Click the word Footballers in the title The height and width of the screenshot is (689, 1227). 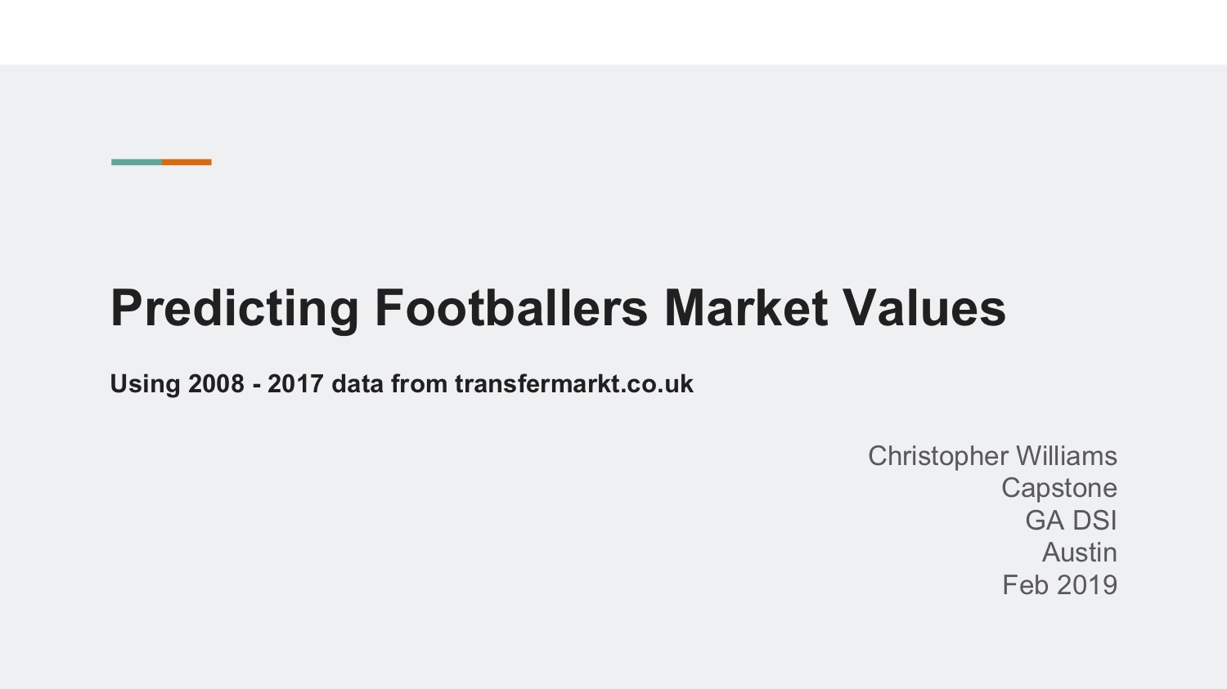coord(511,308)
